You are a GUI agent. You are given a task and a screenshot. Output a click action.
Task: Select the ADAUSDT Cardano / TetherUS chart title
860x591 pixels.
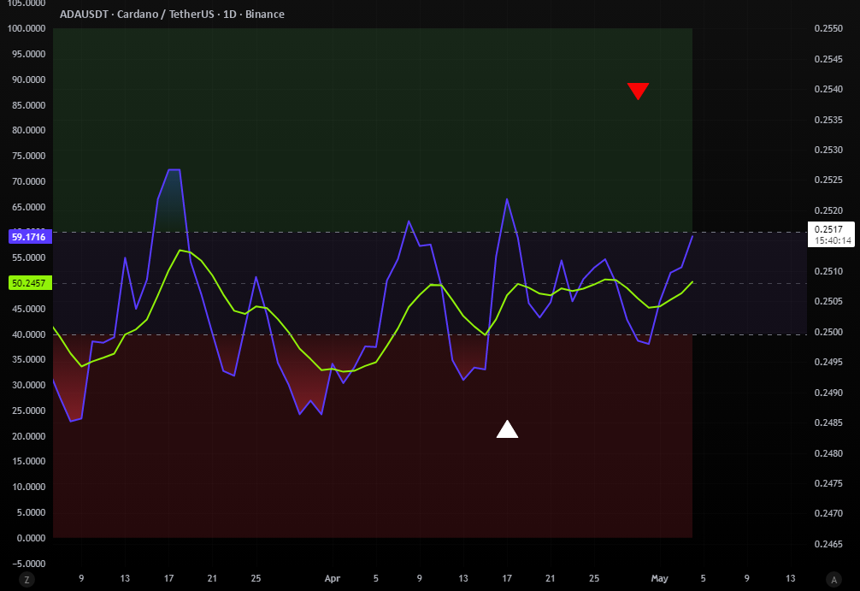[172, 15]
